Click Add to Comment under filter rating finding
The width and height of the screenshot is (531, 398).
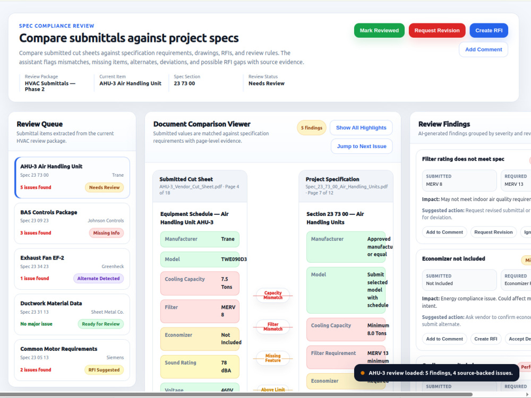(x=444, y=232)
